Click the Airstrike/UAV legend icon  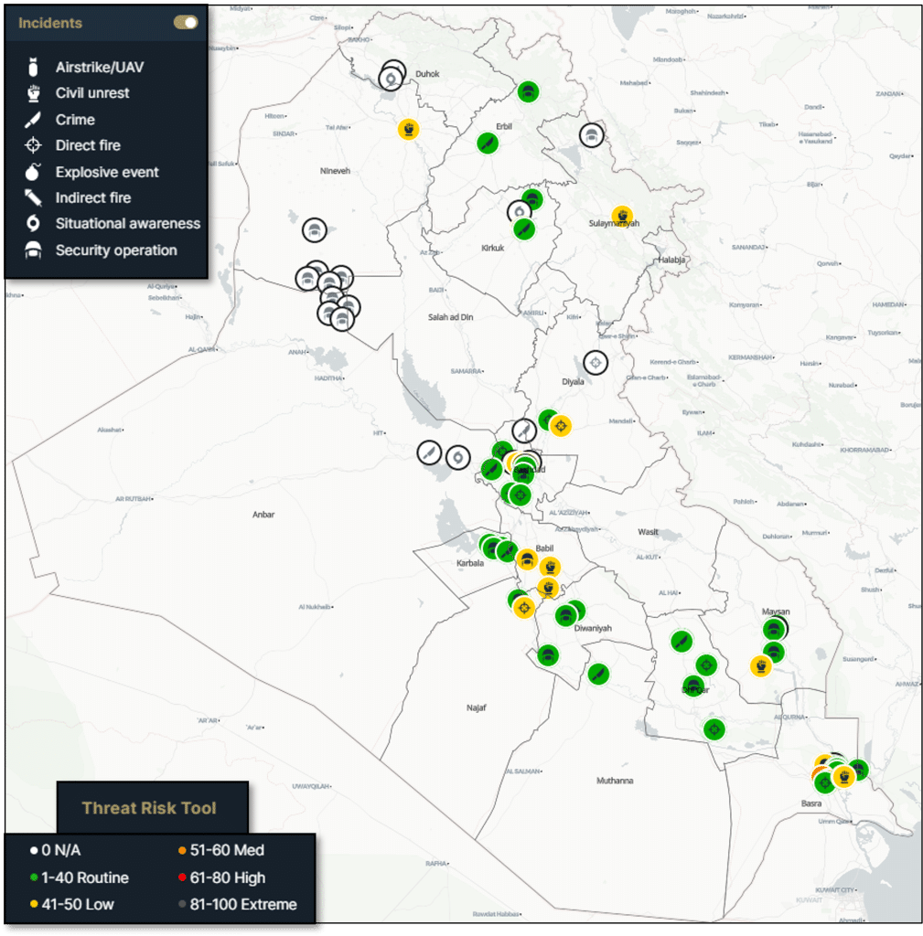click(x=34, y=68)
